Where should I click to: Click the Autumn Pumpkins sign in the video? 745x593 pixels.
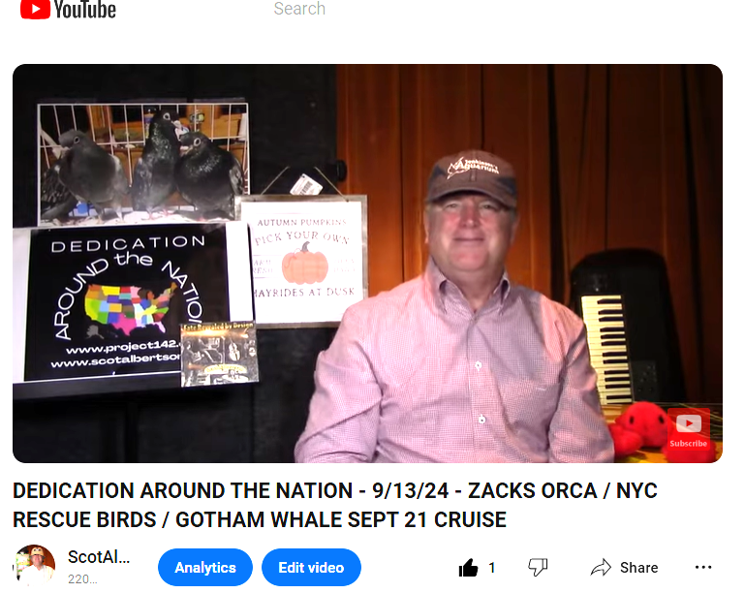click(x=304, y=261)
